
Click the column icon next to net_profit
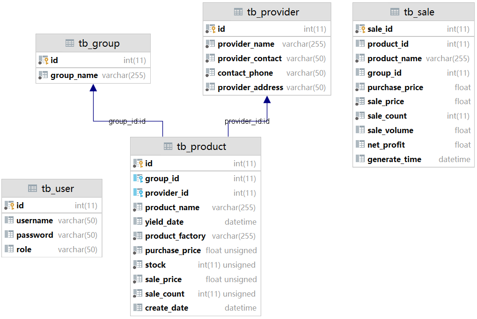click(x=360, y=144)
